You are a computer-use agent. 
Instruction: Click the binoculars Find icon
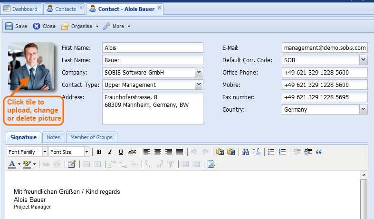246,152
